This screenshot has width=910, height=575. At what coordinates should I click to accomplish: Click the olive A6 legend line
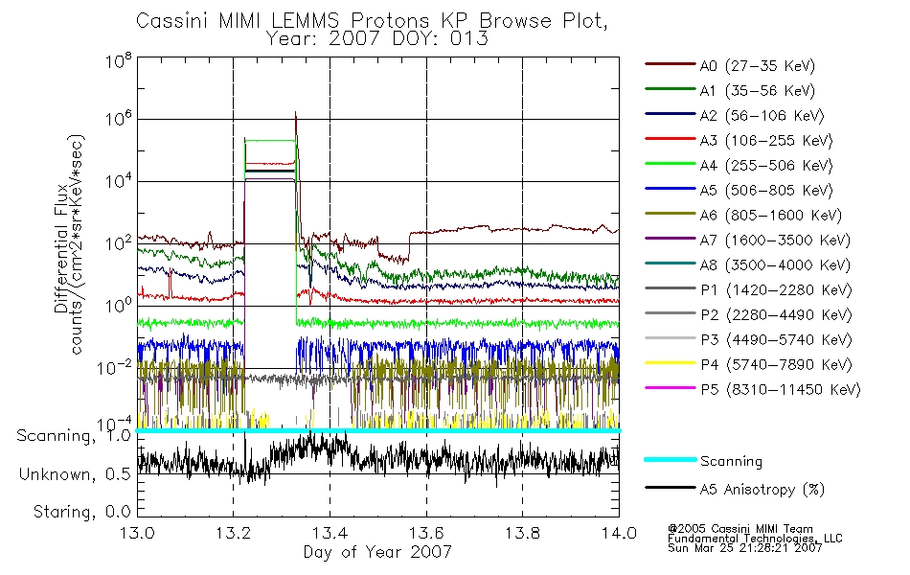point(670,214)
